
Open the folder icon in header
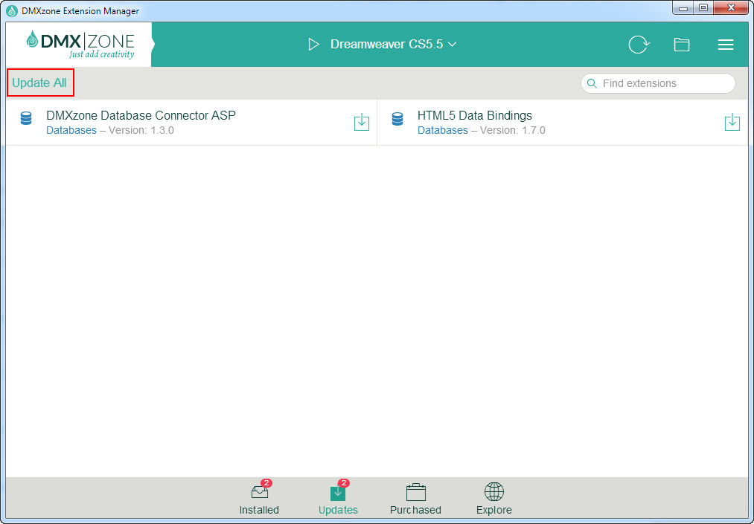[x=681, y=45]
